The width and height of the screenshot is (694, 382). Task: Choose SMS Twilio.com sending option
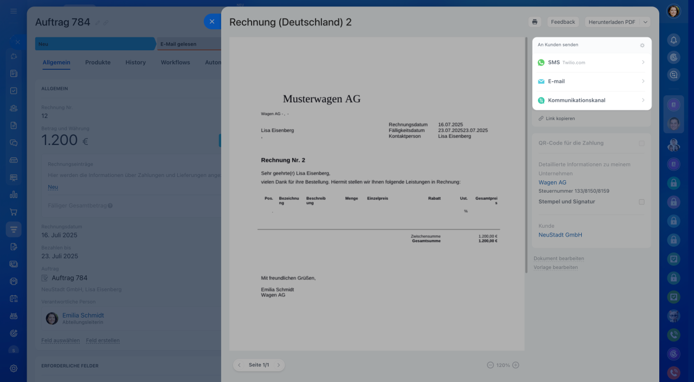[592, 63]
